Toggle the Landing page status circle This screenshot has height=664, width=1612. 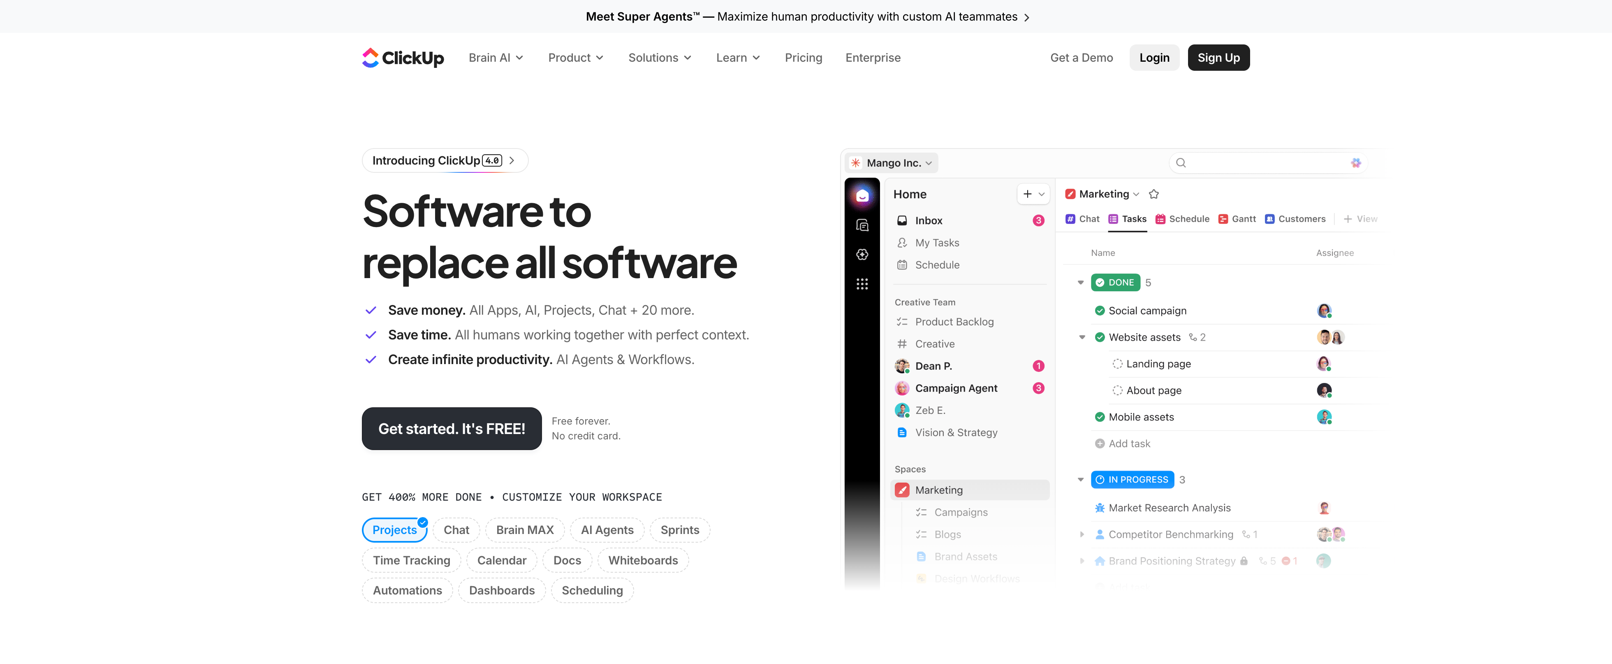1117,364
